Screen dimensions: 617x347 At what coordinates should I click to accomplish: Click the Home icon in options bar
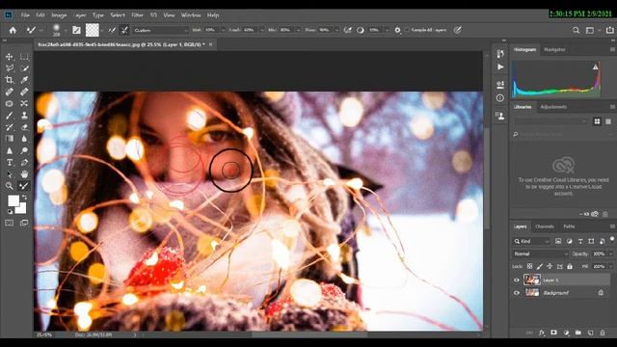(x=13, y=30)
